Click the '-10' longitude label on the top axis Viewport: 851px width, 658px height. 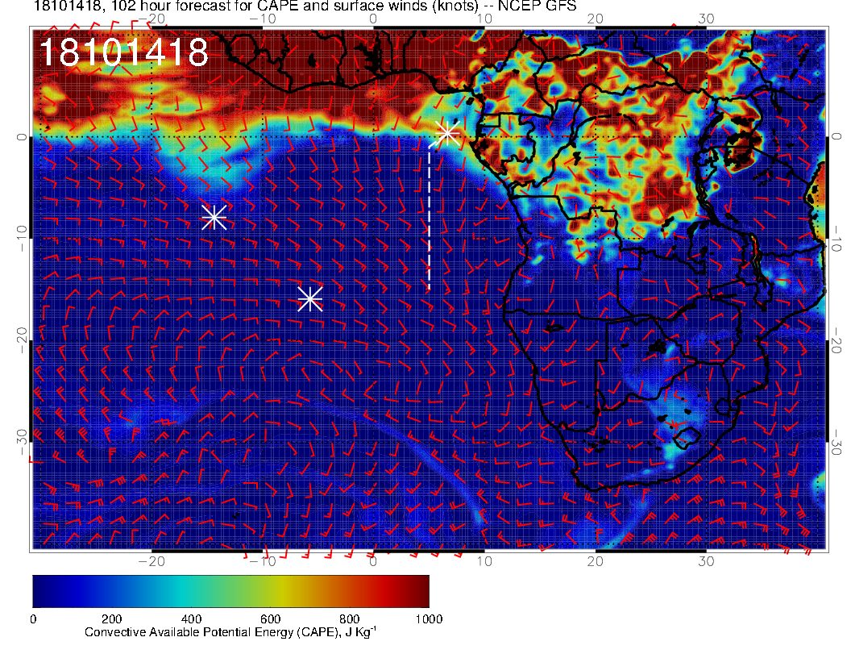coord(262,19)
